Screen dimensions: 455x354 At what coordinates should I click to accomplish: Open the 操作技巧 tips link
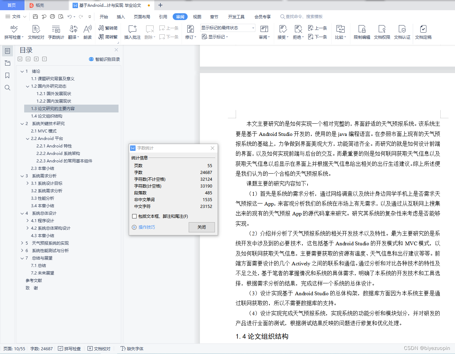[x=143, y=227]
